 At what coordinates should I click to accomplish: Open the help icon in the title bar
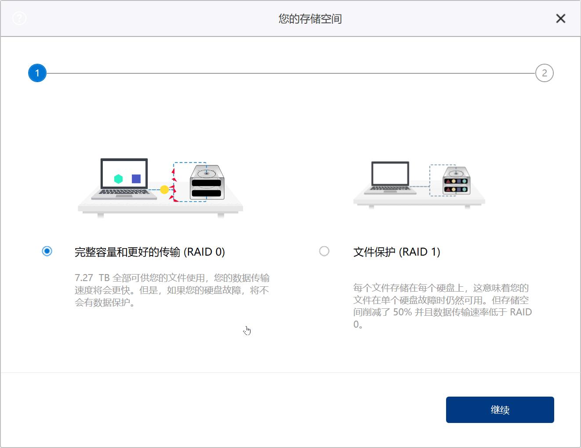click(x=18, y=18)
